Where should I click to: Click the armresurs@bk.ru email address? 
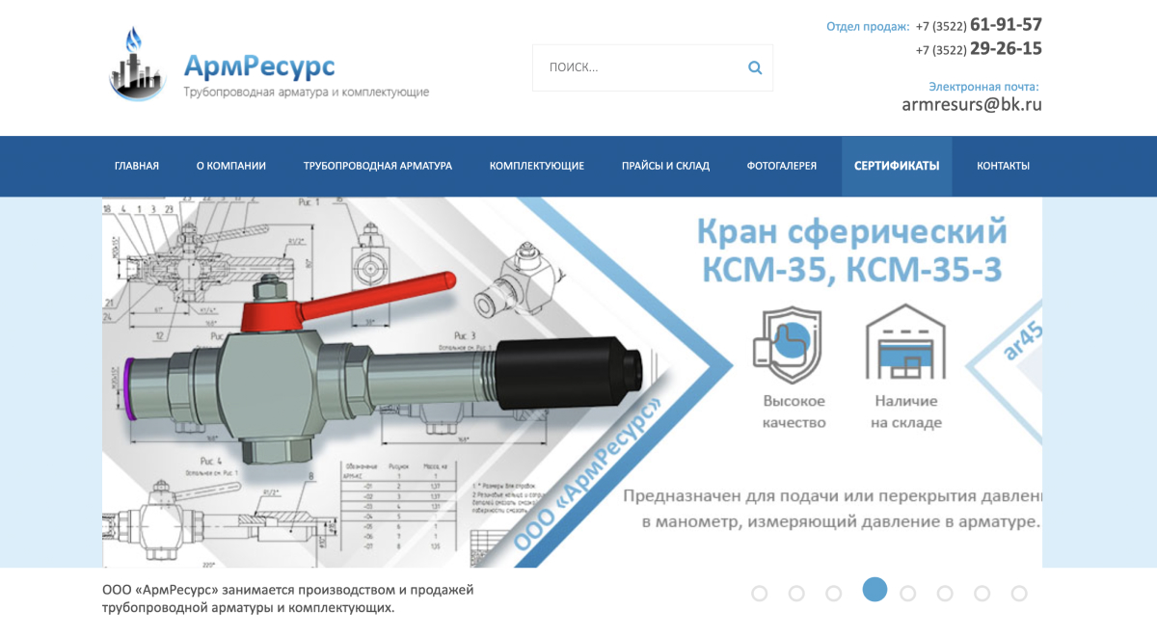tap(972, 104)
